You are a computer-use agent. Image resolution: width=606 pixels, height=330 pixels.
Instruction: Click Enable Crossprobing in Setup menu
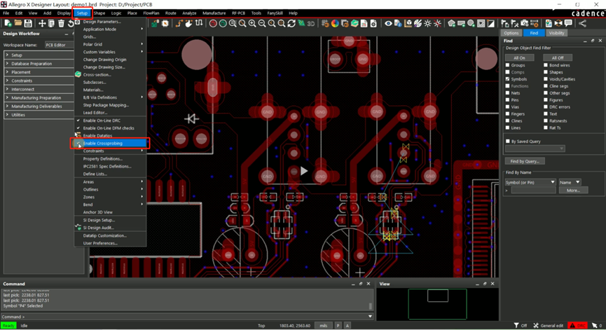click(110, 144)
